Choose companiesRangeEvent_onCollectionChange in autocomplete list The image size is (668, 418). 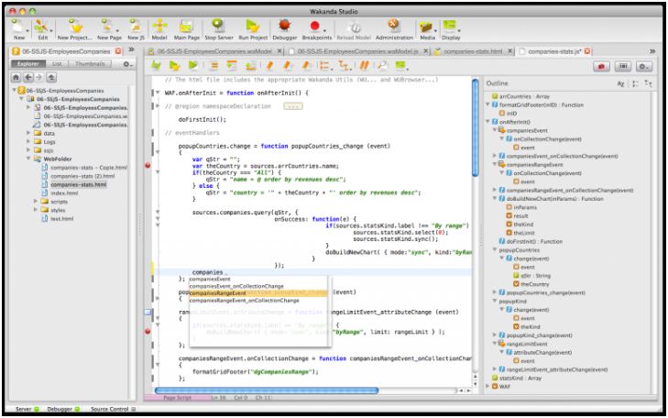point(258,301)
